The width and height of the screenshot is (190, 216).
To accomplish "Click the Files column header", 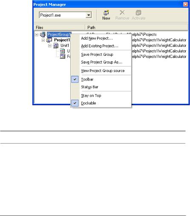I will pos(59,27).
